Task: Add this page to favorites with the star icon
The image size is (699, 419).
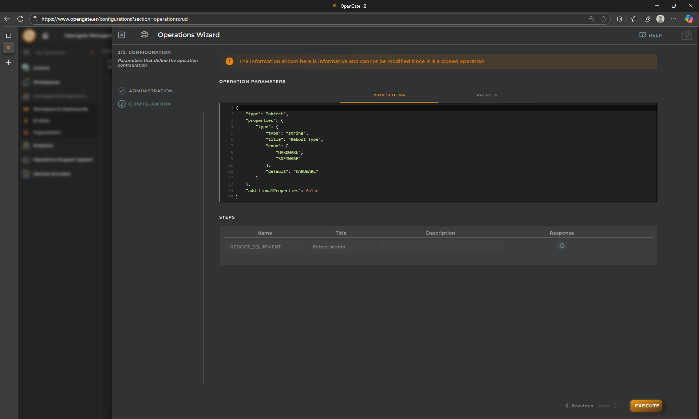Action: [x=604, y=19]
